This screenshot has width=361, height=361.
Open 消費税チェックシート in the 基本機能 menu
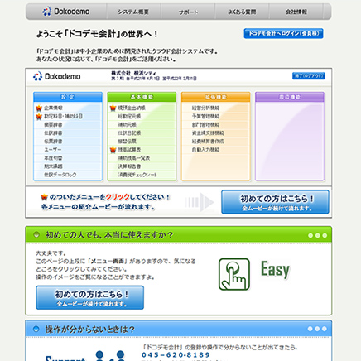(137, 175)
